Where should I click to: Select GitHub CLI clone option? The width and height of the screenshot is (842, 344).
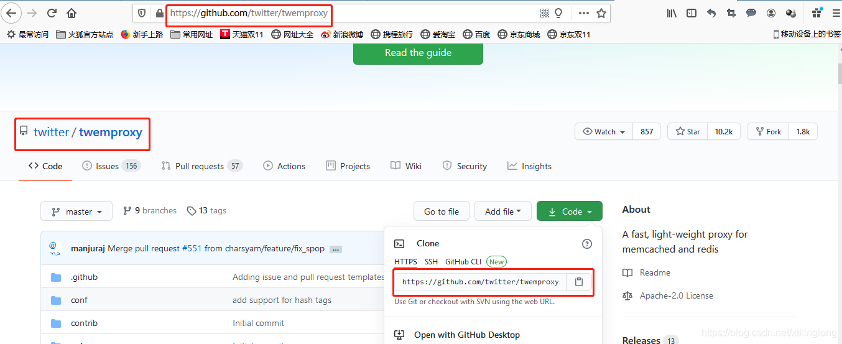pos(463,262)
